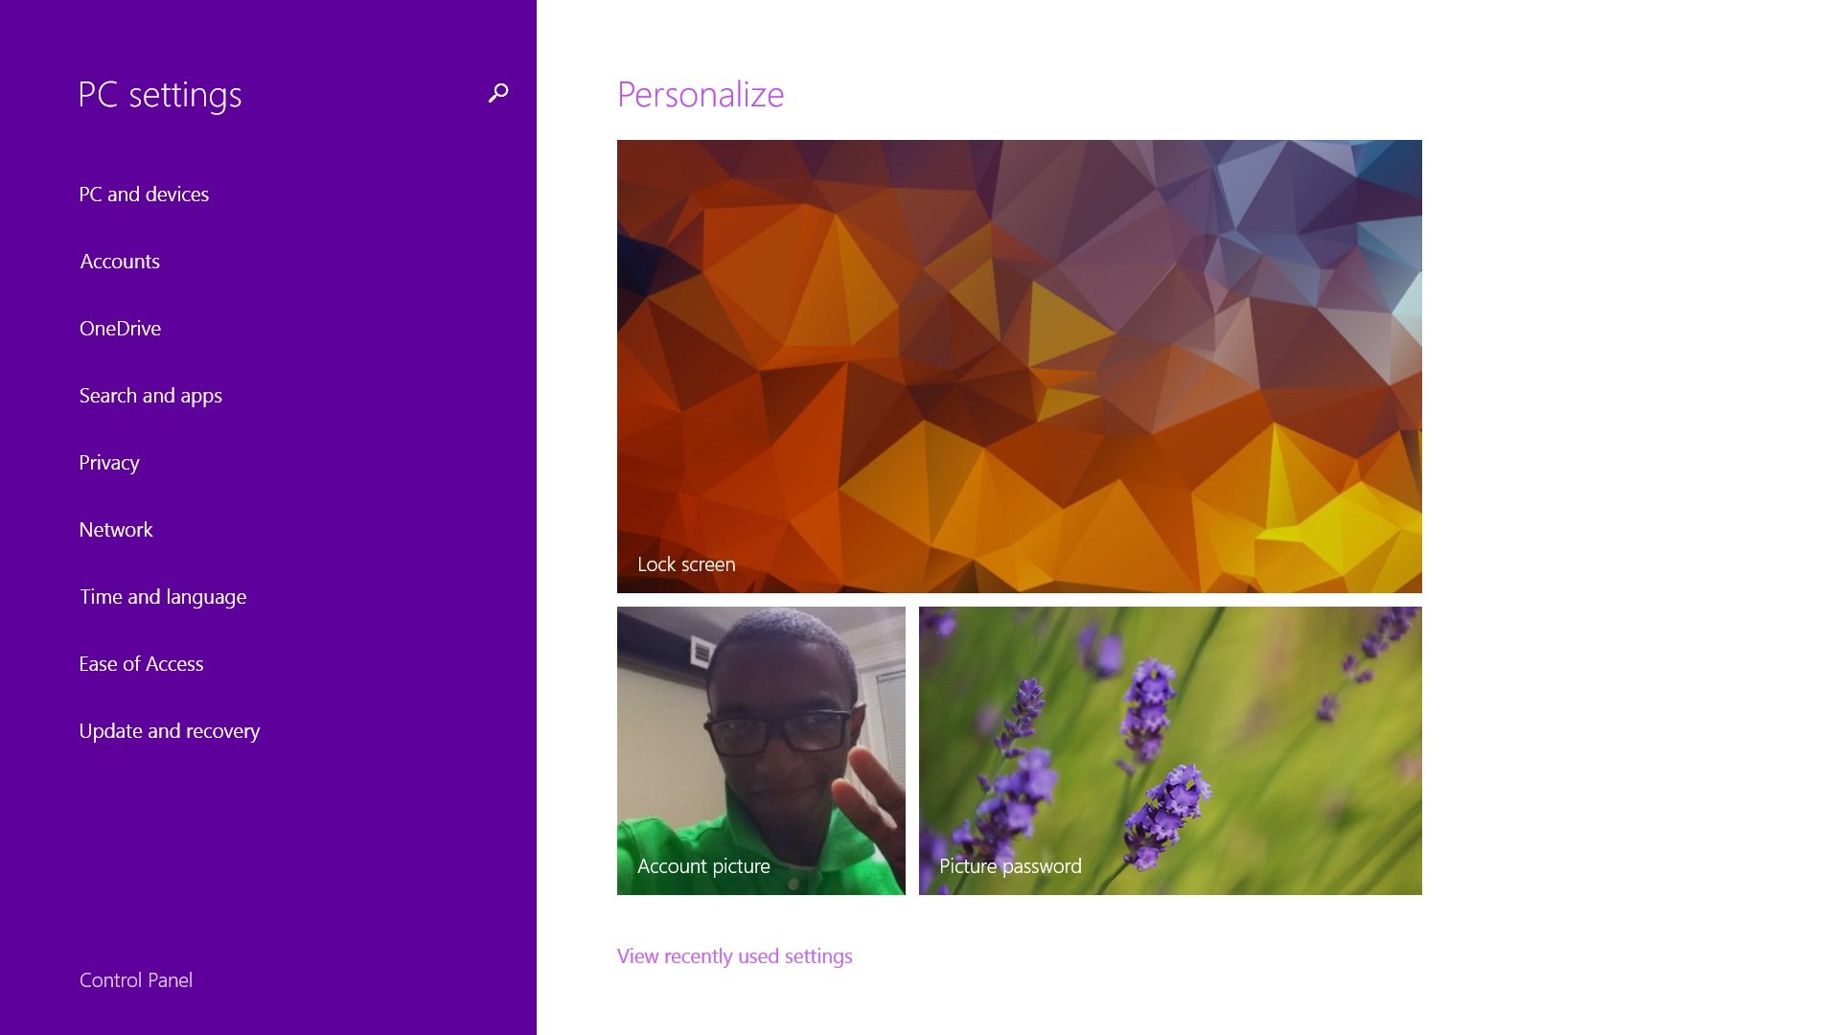
Task: Open the Picture password tile
Action: point(1170,750)
